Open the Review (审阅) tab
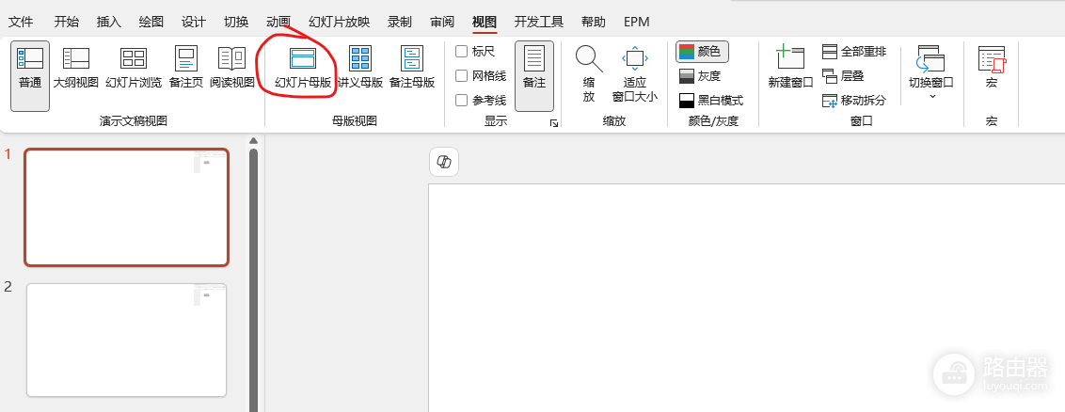 [x=442, y=22]
